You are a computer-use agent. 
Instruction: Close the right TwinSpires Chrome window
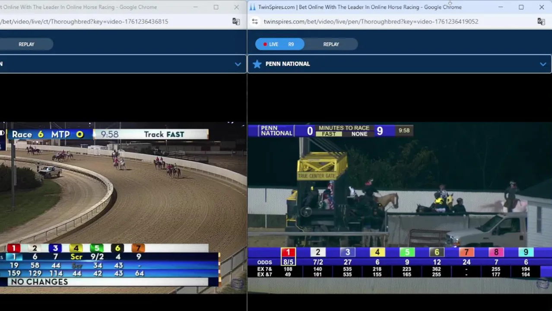pos(542,7)
